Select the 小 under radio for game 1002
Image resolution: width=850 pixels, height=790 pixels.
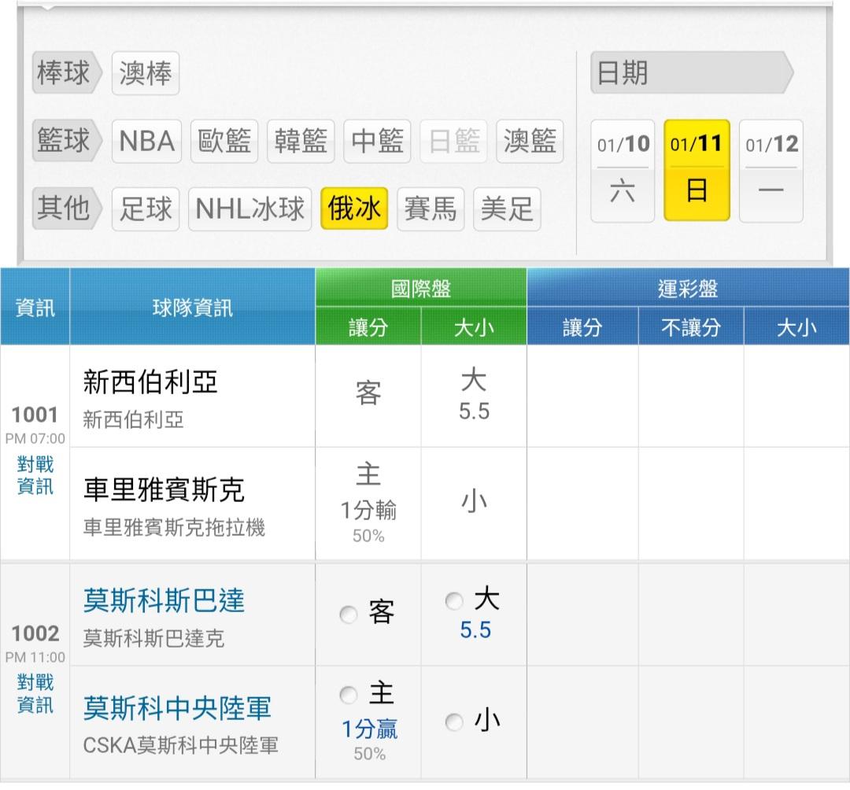(454, 722)
